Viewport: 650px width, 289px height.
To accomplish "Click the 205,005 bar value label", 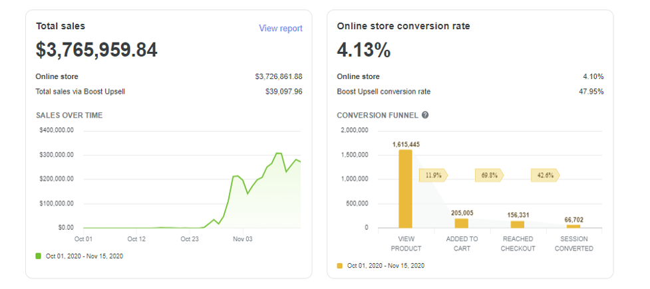I will (x=462, y=213).
